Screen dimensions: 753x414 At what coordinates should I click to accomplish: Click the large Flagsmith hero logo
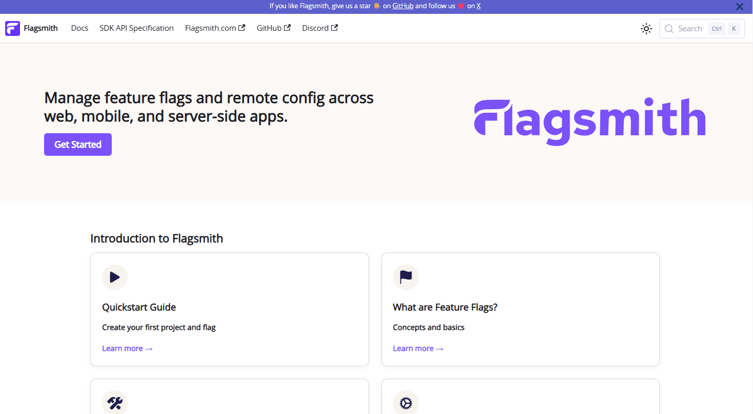pos(589,121)
